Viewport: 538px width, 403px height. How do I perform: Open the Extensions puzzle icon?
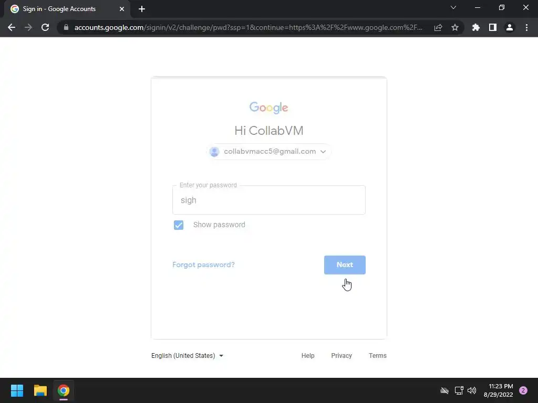476,27
